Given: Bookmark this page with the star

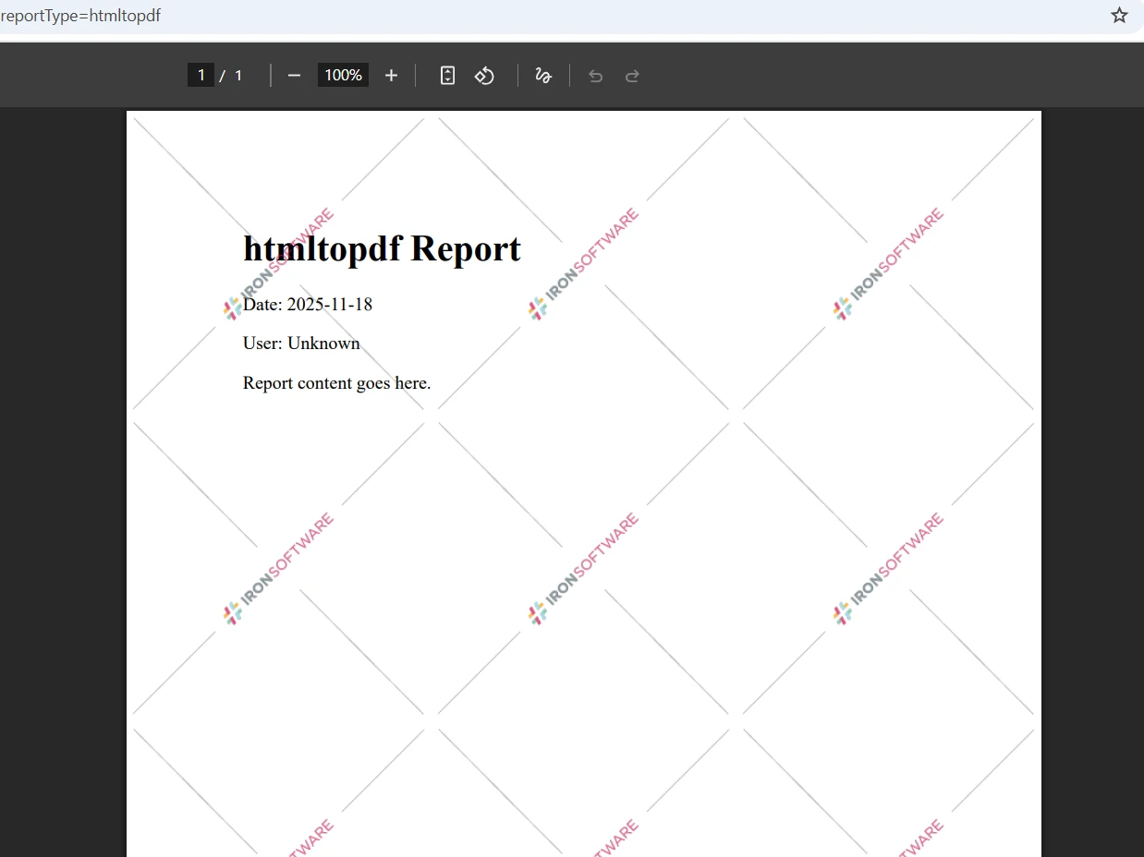Looking at the screenshot, I should click(x=1119, y=15).
